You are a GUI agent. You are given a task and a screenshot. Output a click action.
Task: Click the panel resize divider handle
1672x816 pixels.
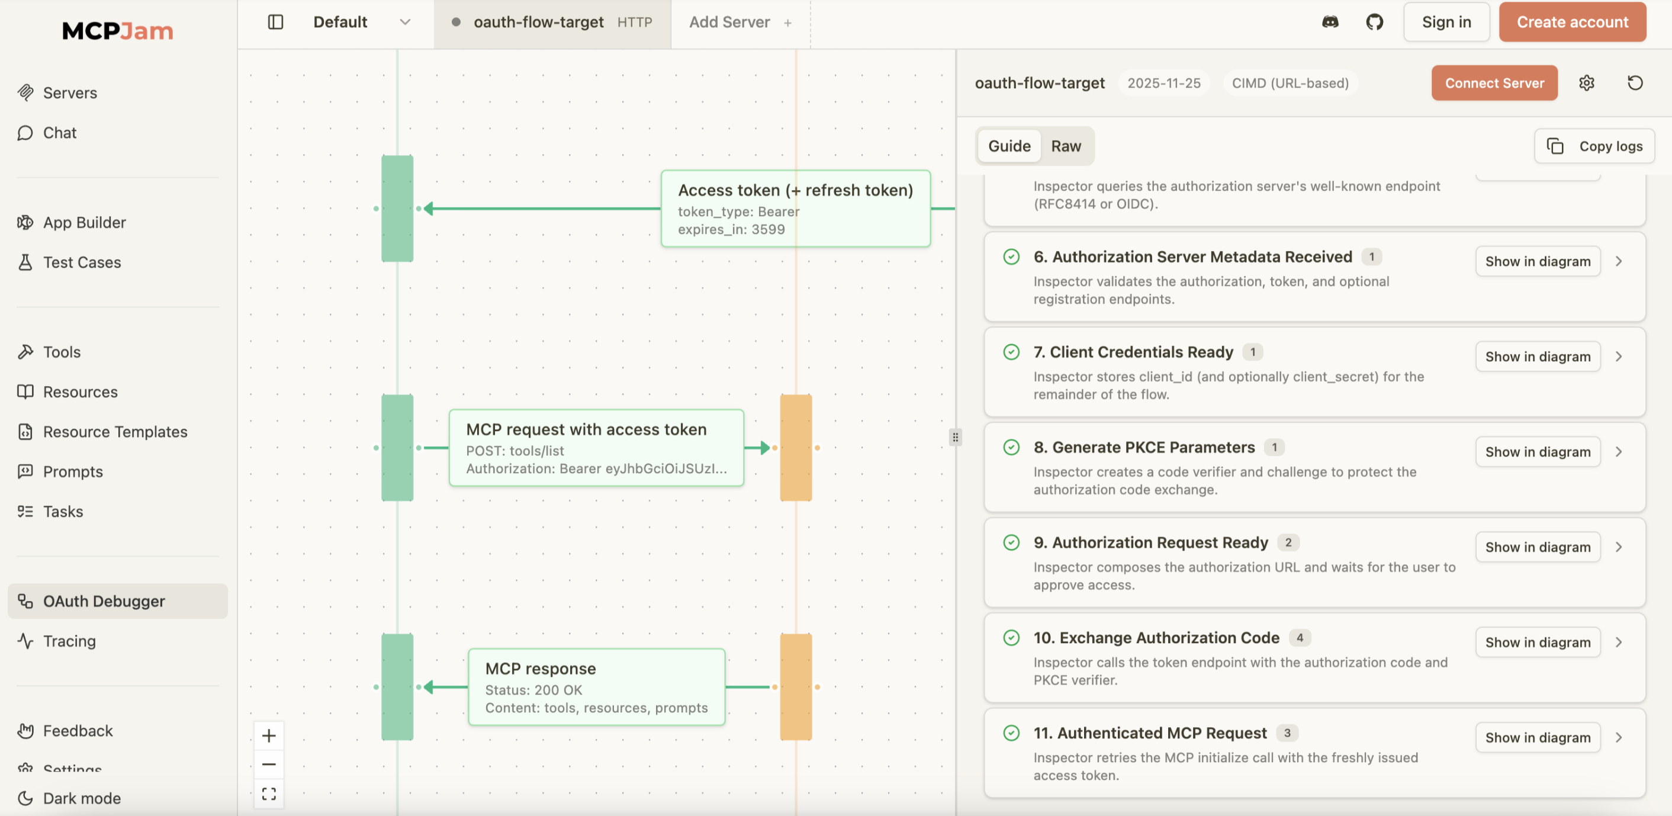click(x=955, y=437)
